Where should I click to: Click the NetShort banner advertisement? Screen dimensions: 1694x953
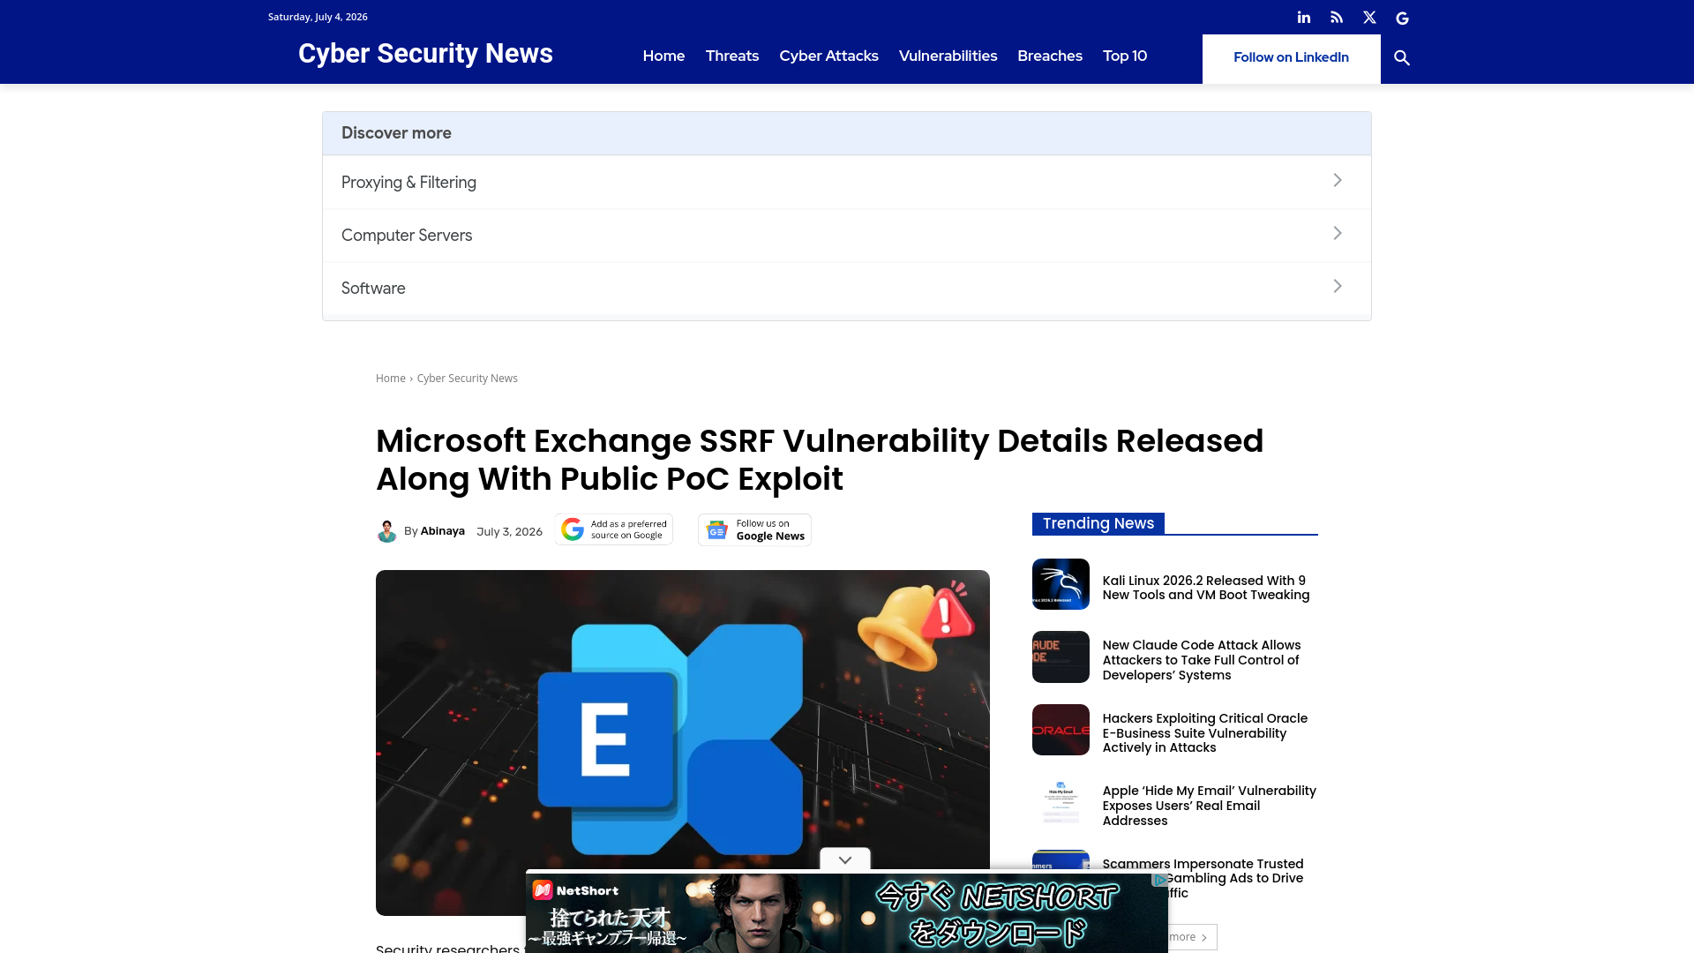[847, 912]
